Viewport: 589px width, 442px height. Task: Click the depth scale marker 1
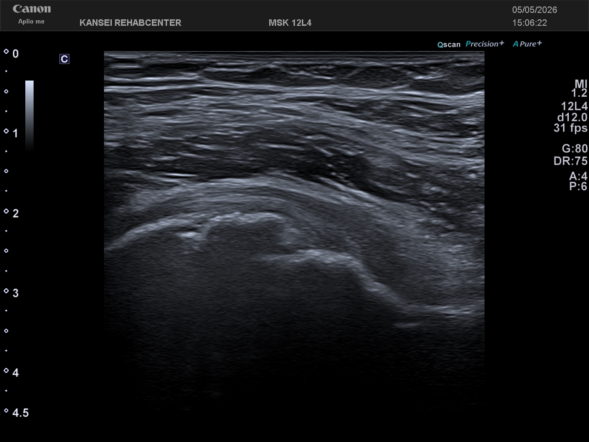coord(15,134)
